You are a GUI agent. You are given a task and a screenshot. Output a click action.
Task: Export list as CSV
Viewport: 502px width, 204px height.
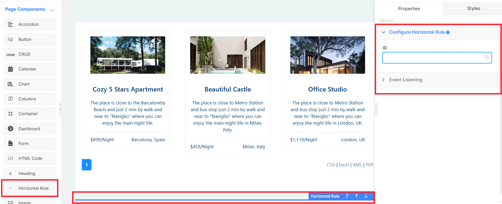point(331,165)
